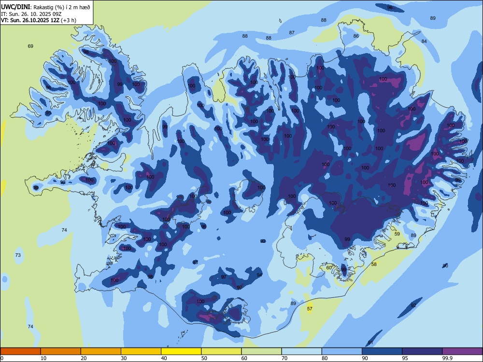This screenshot has height=362, width=483.
Task: Click the 50 legend scale label
Action: tap(204, 358)
